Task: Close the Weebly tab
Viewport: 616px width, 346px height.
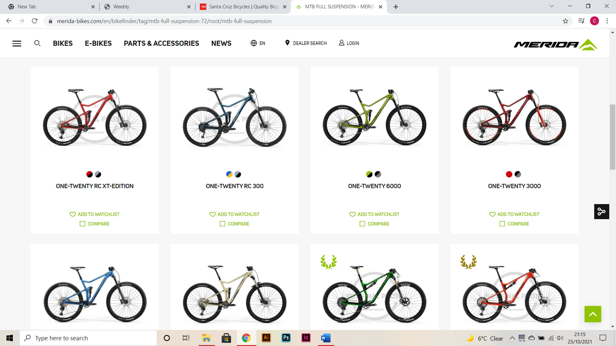Action: tap(189, 7)
